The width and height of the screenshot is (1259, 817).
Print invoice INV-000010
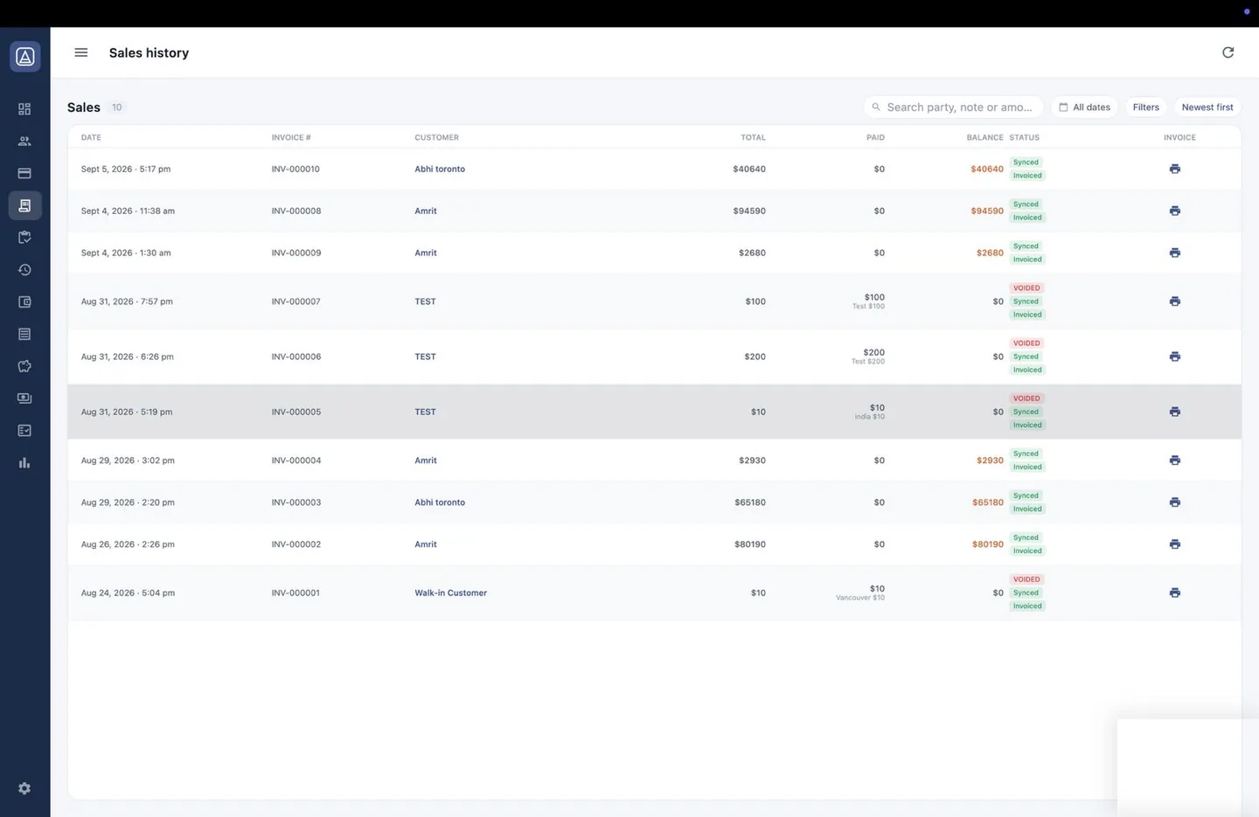[x=1175, y=169]
